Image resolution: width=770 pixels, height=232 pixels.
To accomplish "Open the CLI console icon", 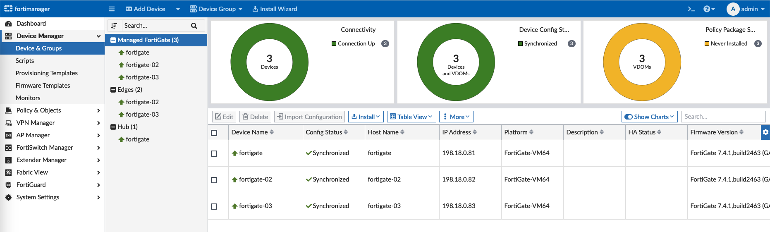I will [691, 9].
